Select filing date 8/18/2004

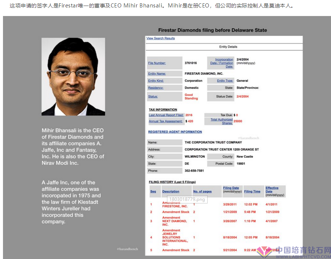tap(230, 237)
